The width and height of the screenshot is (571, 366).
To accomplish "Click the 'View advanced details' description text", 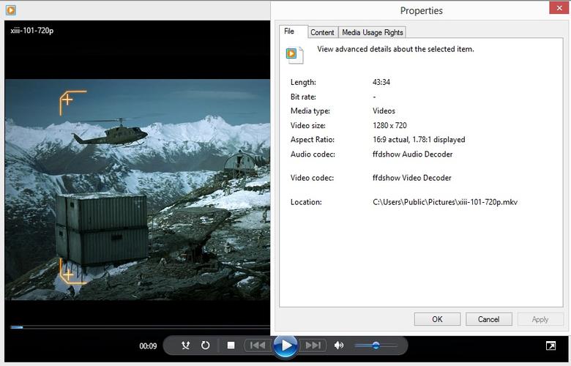I will pyautogui.click(x=395, y=49).
